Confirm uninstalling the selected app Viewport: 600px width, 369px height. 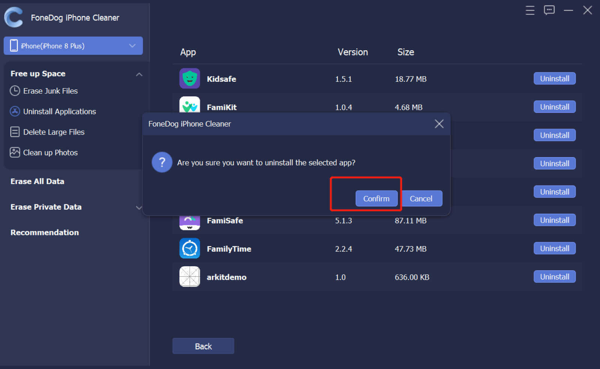[376, 198]
